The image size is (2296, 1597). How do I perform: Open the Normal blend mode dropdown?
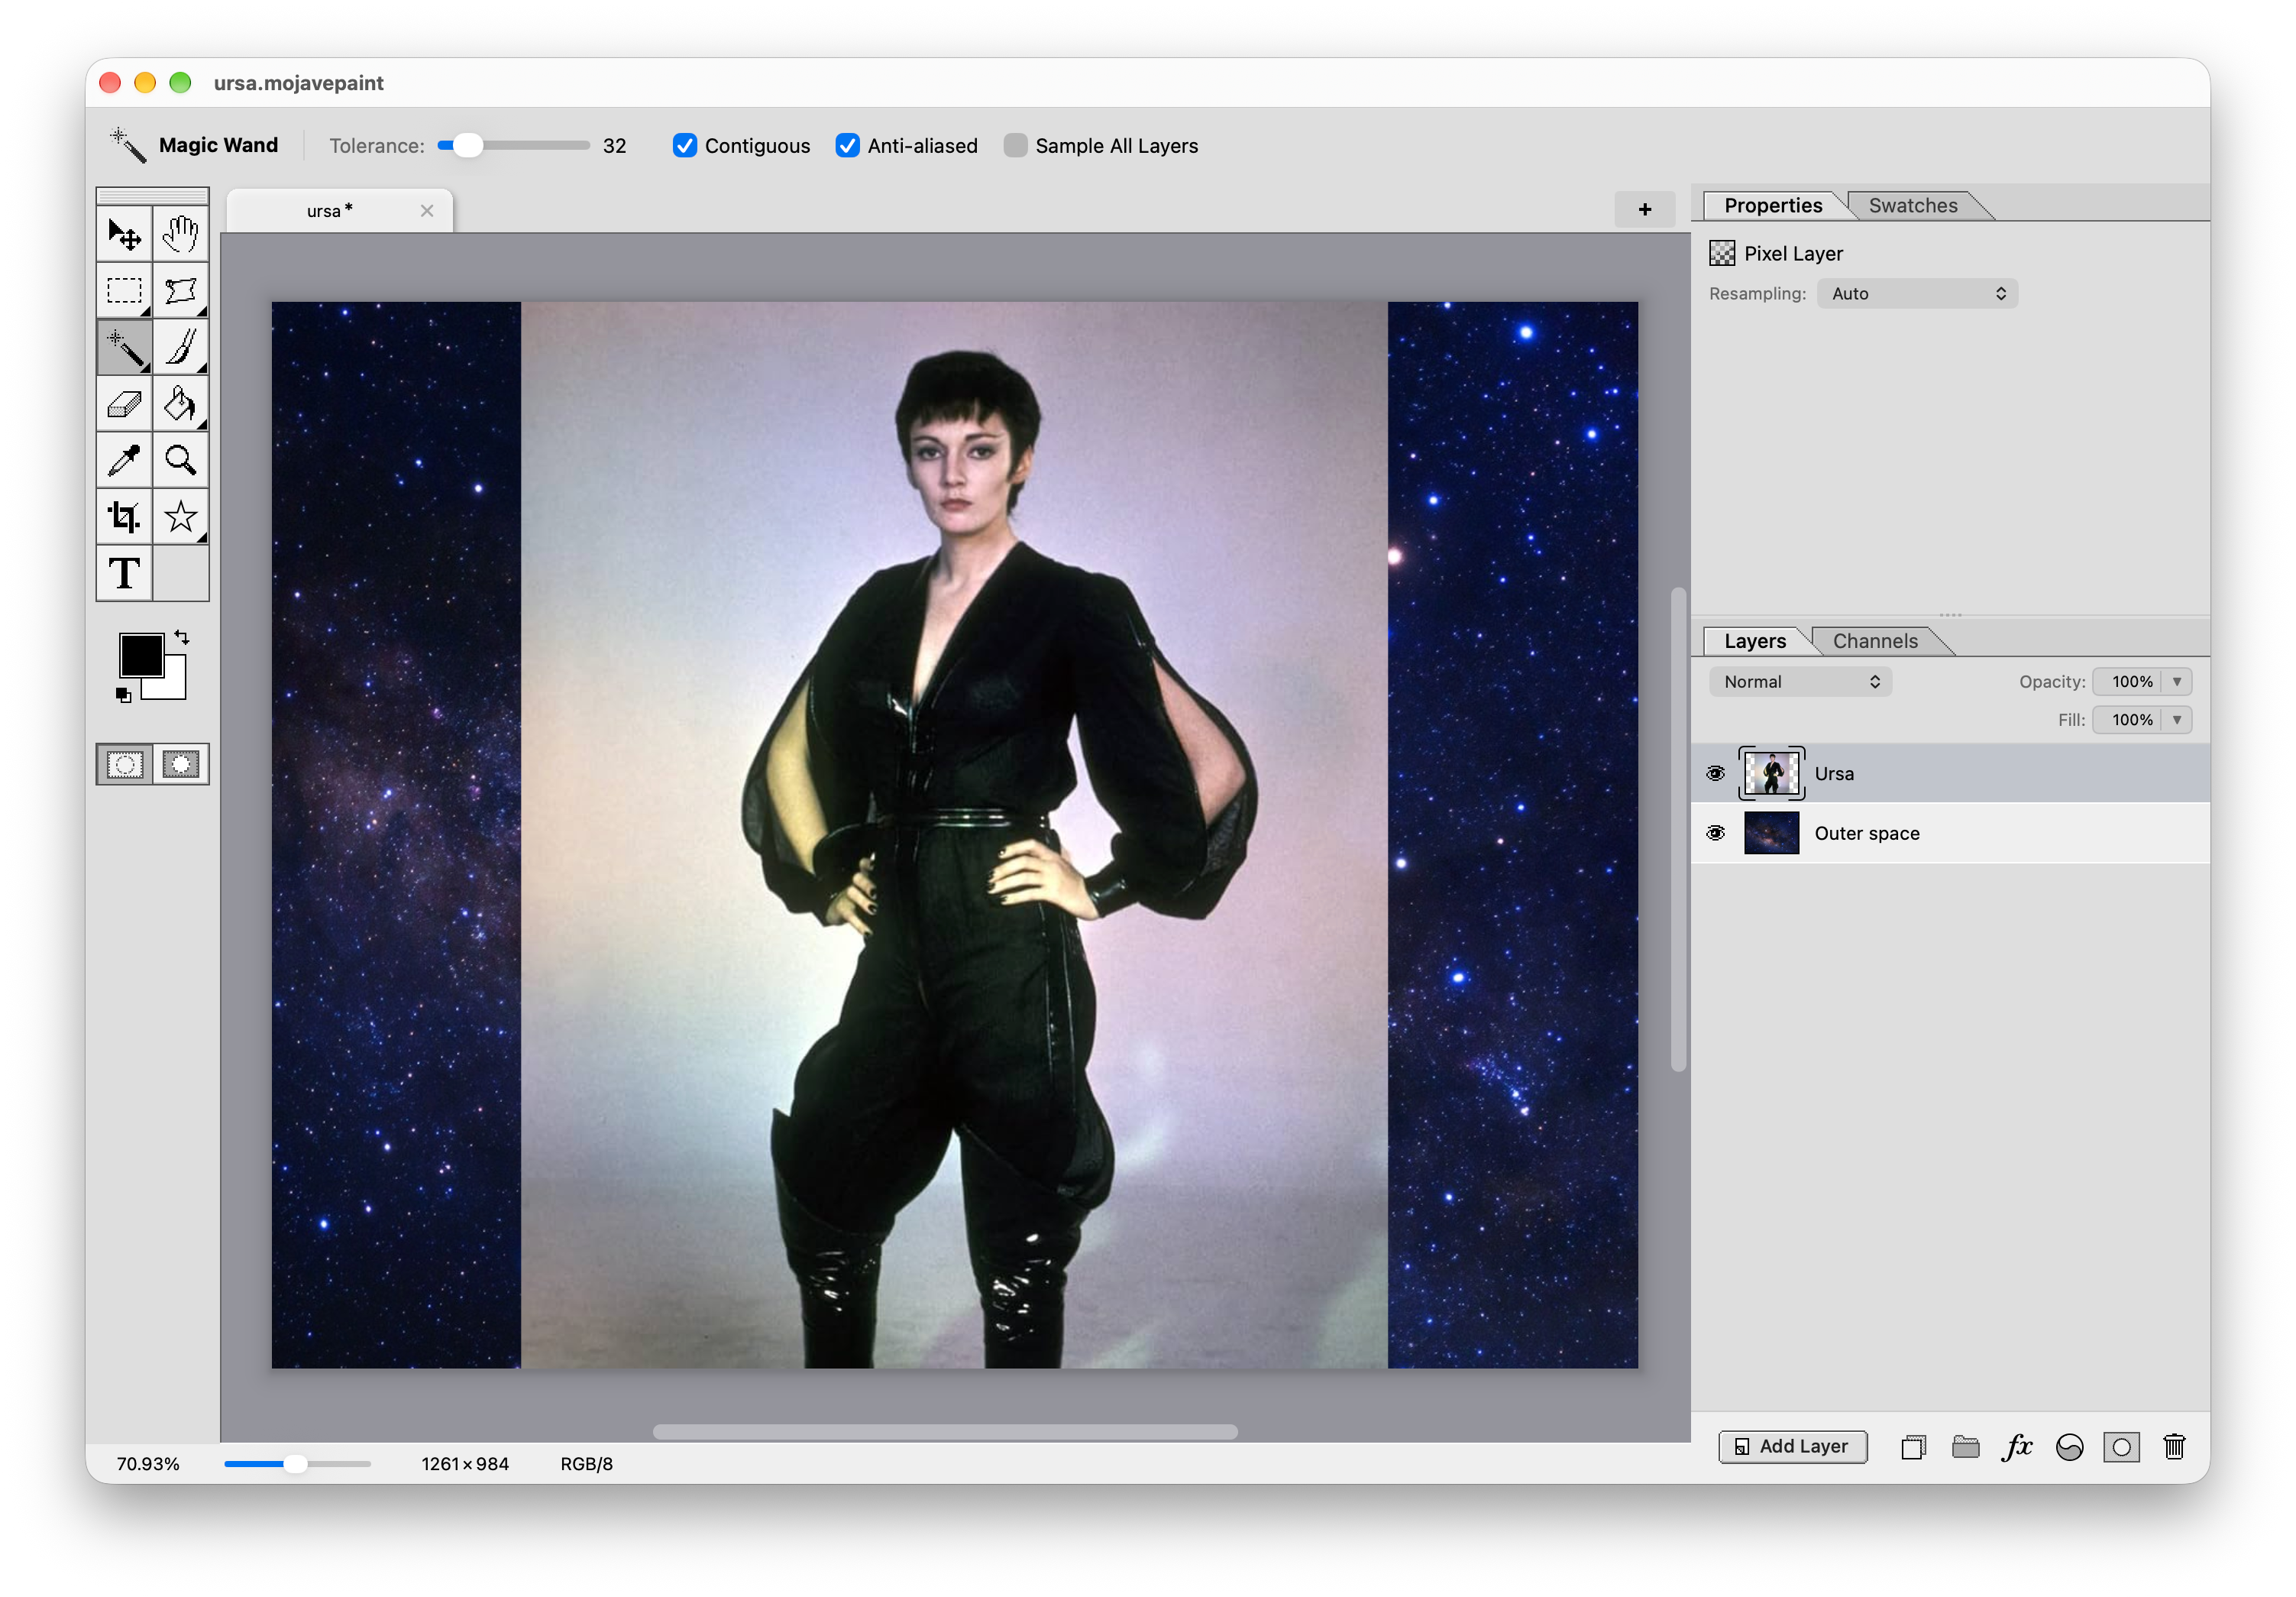coord(1800,682)
